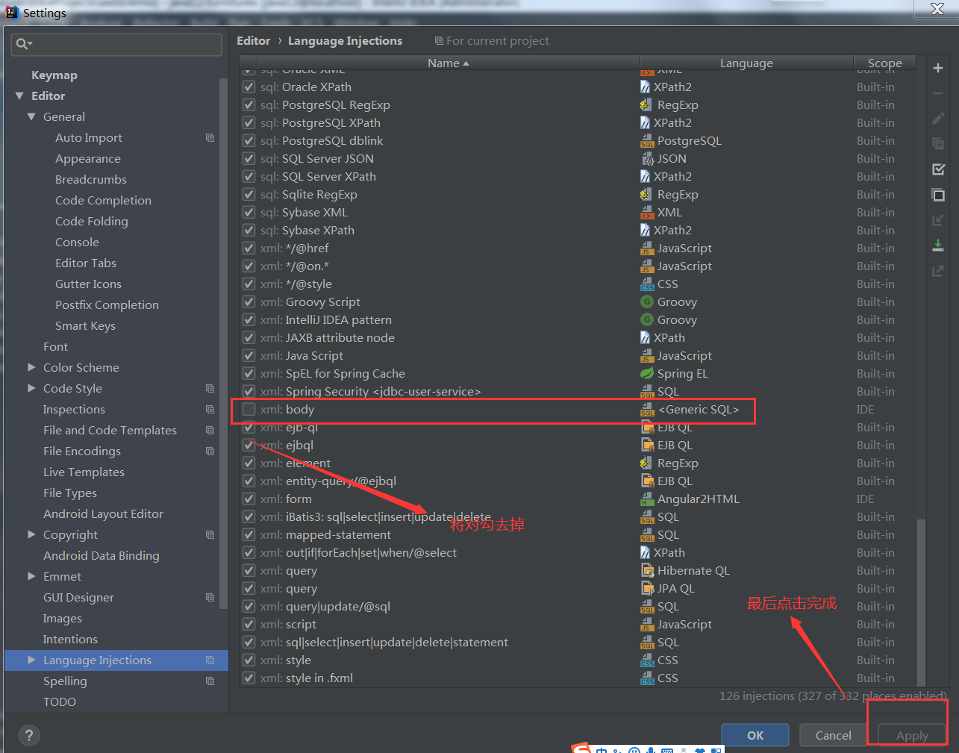
Task: Click the OK button
Action: [755, 735]
